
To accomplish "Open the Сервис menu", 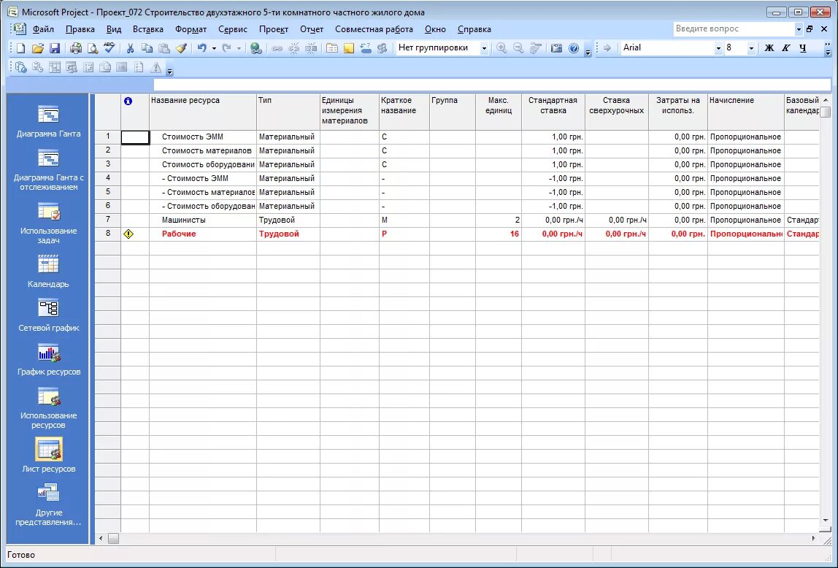I will 233,29.
